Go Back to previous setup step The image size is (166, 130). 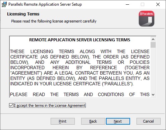click(x=93, y=121)
